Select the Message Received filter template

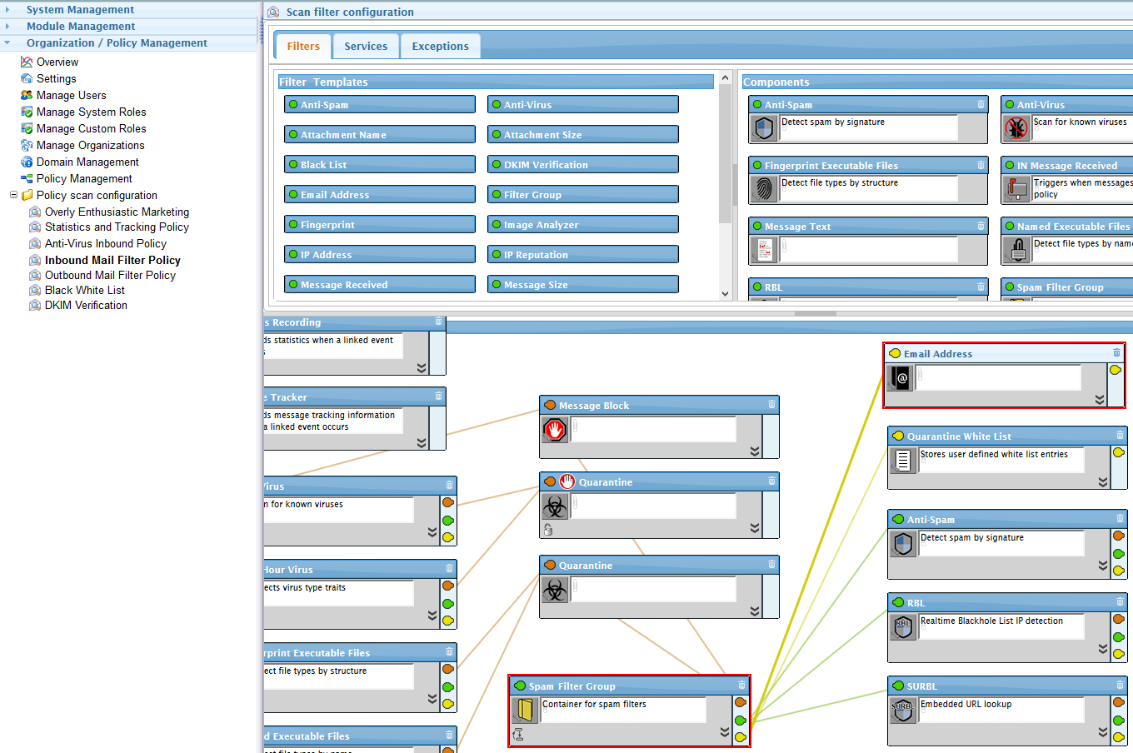(x=380, y=284)
